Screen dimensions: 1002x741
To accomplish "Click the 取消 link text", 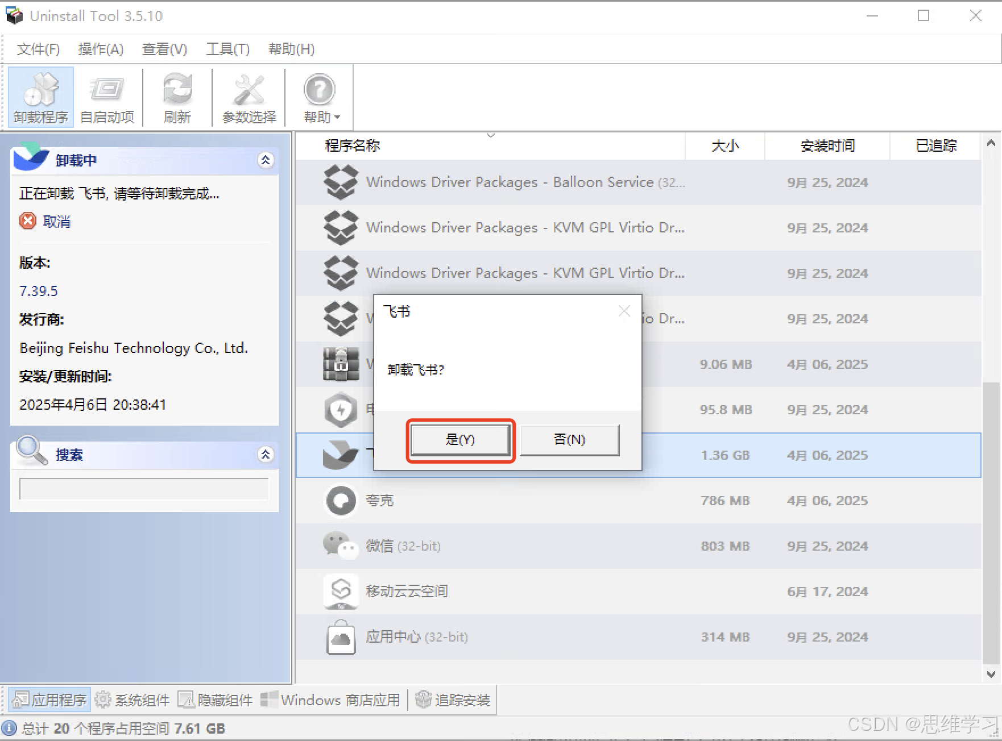I will (x=57, y=222).
